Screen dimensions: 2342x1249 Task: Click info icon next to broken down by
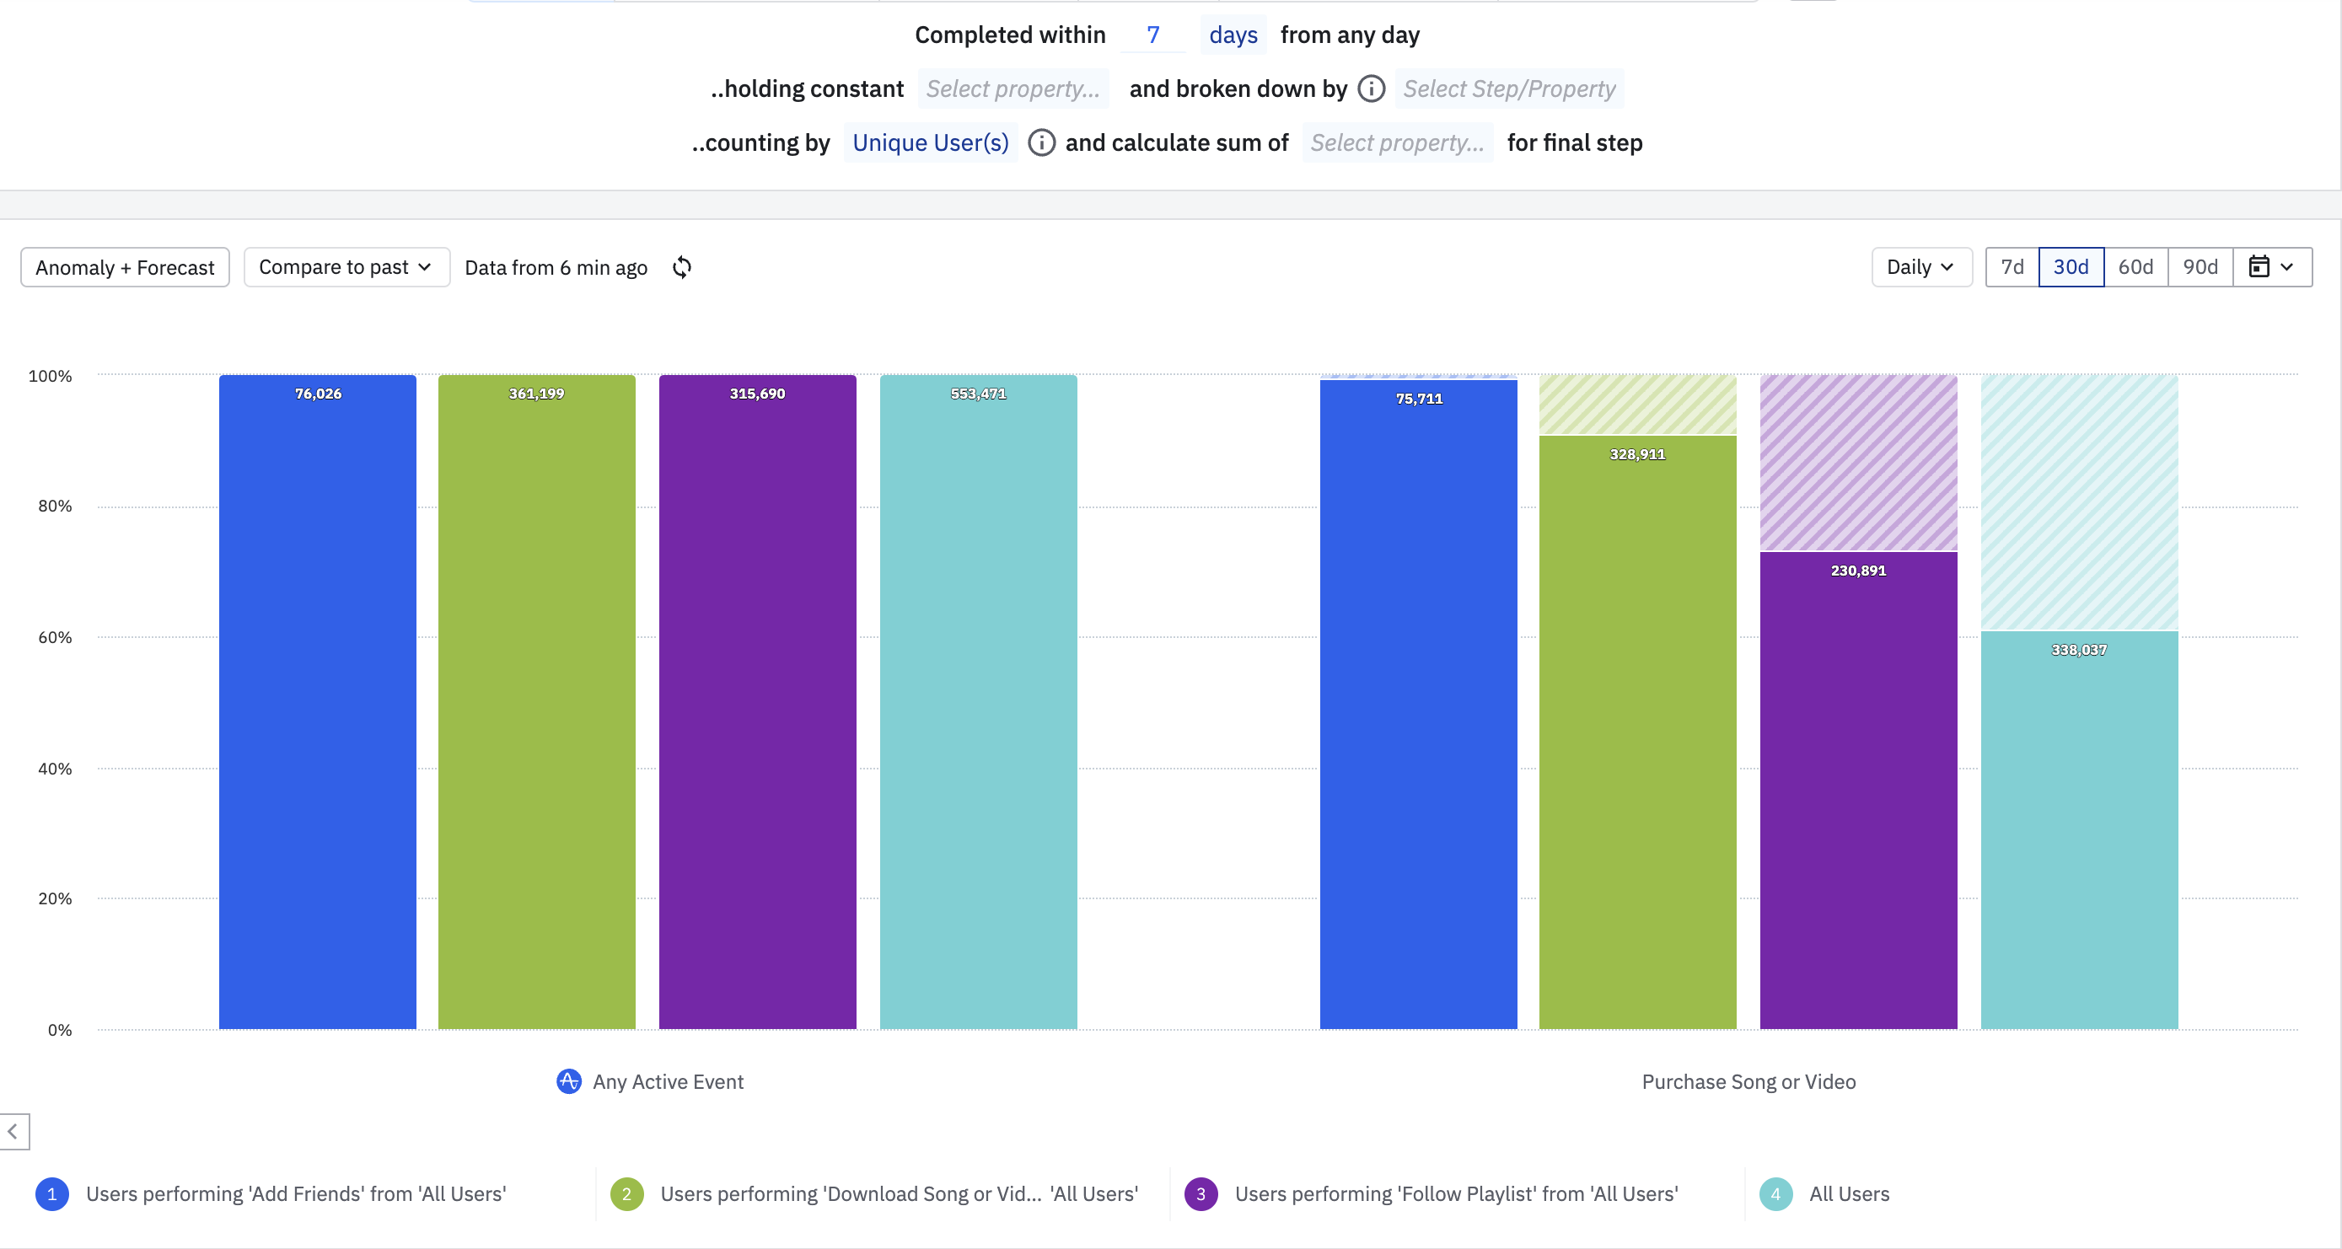1371,89
